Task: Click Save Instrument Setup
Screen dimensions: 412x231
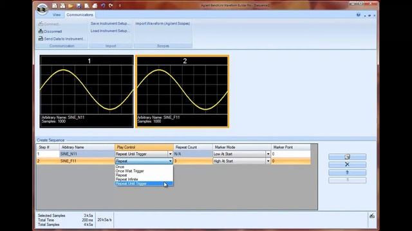Action: [110, 24]
